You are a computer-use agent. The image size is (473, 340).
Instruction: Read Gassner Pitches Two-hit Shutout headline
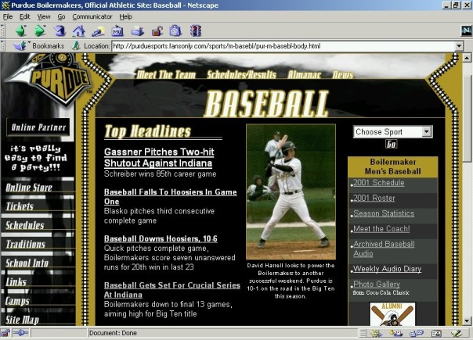(159, 158)
